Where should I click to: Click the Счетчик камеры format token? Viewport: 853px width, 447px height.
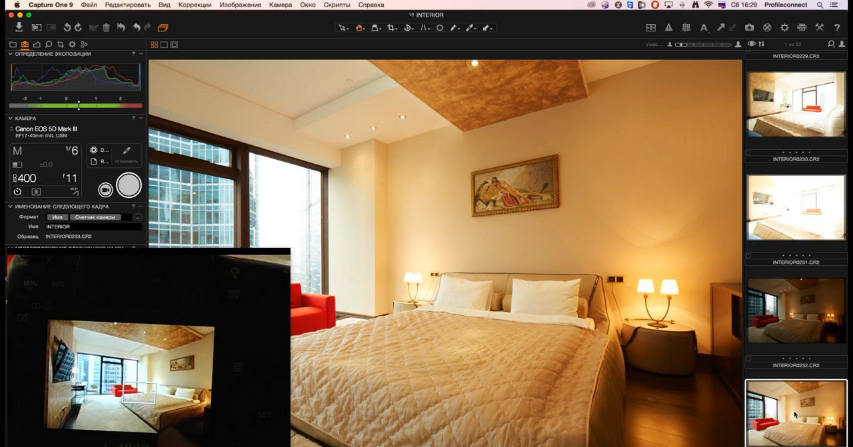pos(95,217)
